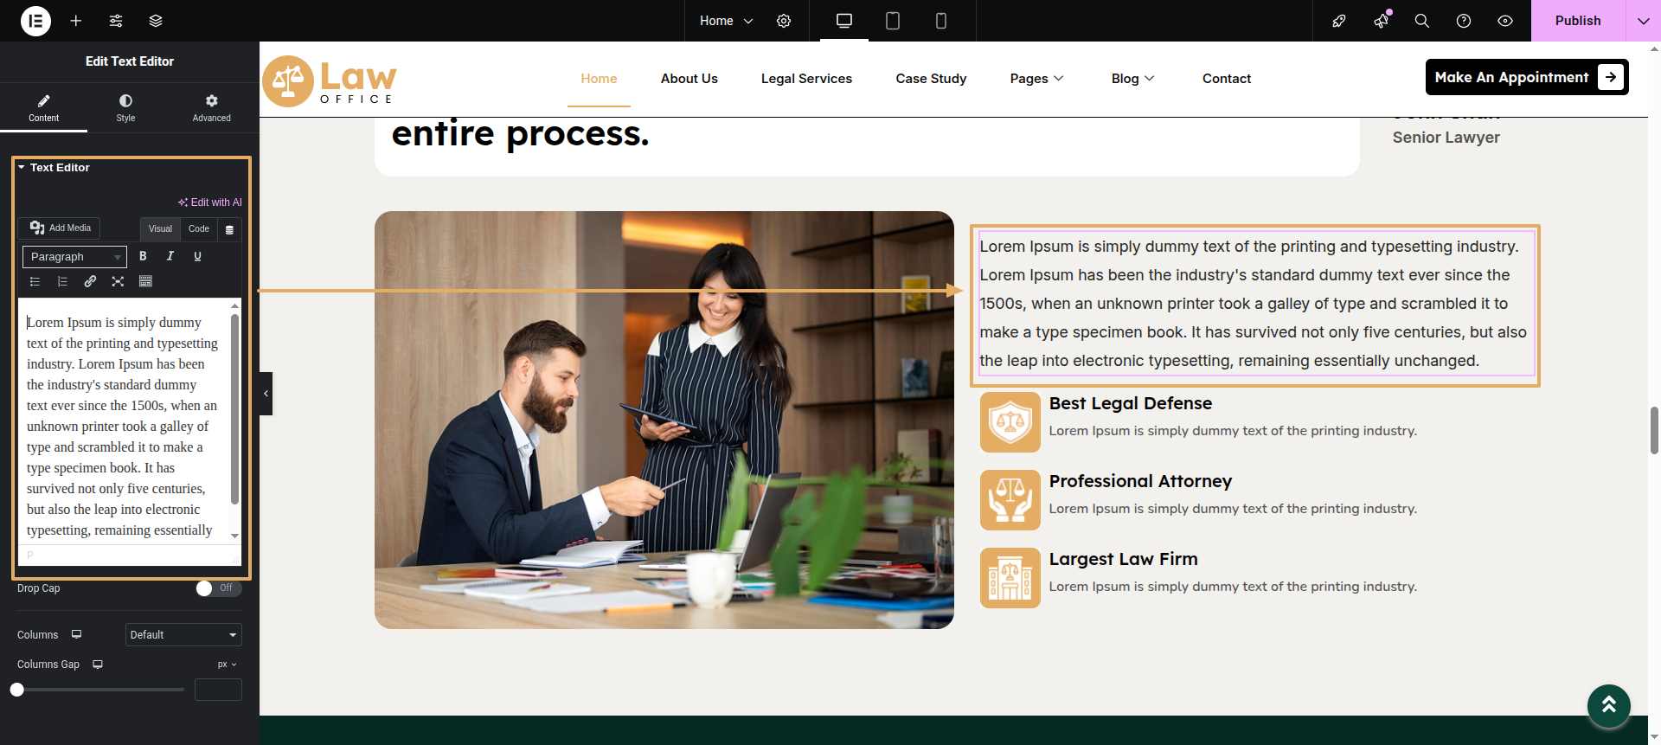Viewport: 1661px width, 745px height.
Task: Switch to the Advanced tab
Action: [x=211, y=108]
